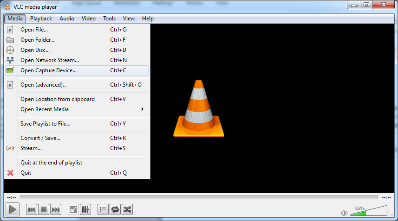Choose Open File... menu entry
Image resolution: width=398 pixels, height=221 pixels.
click(77, 30)
